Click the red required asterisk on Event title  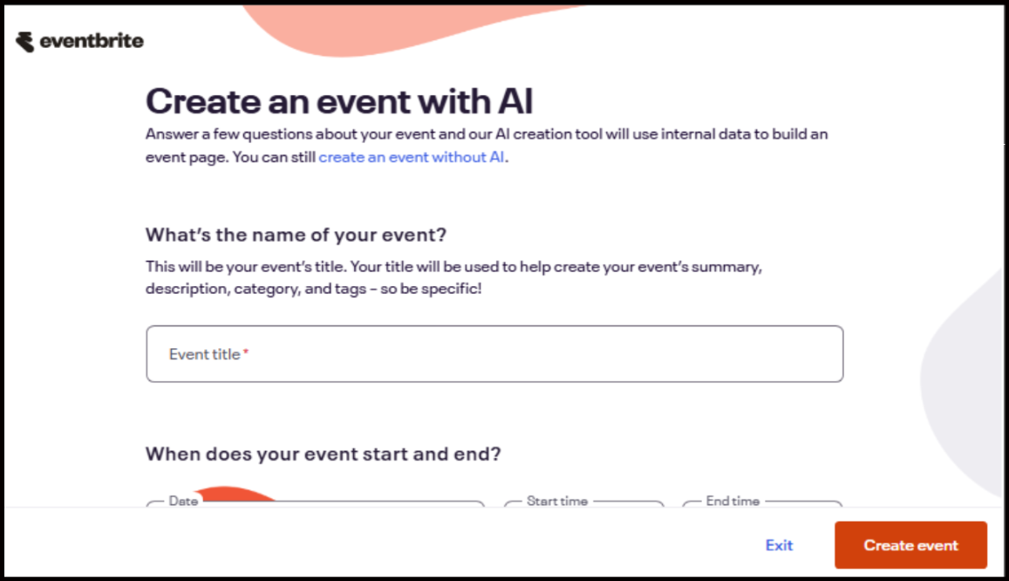pyautogui.click(x=246, y=353)
